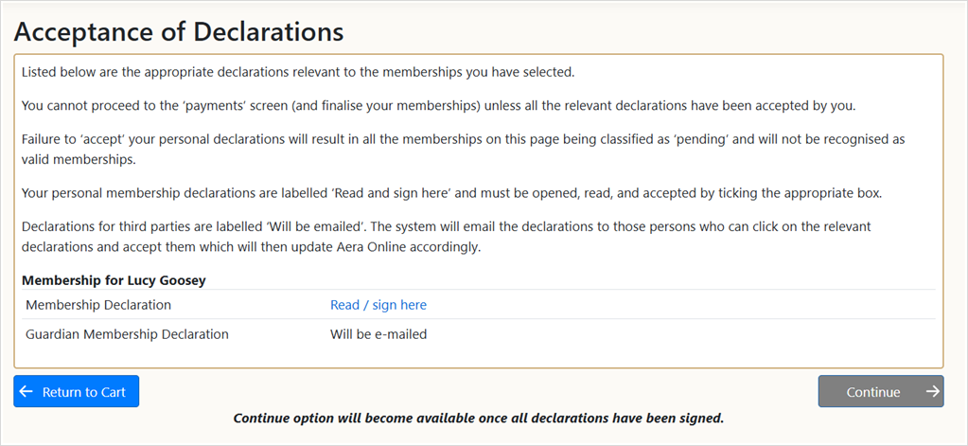Click the 'Acceptance of Declarations' page title
The width and height of the screenshot is (968, 446).
tap(178, 31)
